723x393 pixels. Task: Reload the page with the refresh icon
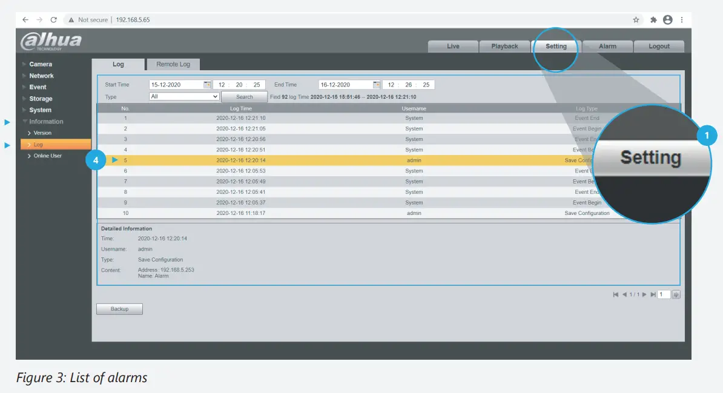coord(53,20)
